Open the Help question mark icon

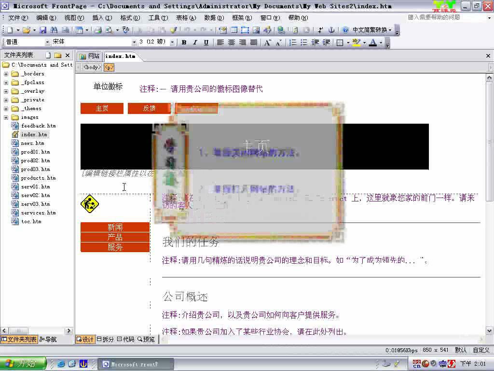(x=345, y=30)
